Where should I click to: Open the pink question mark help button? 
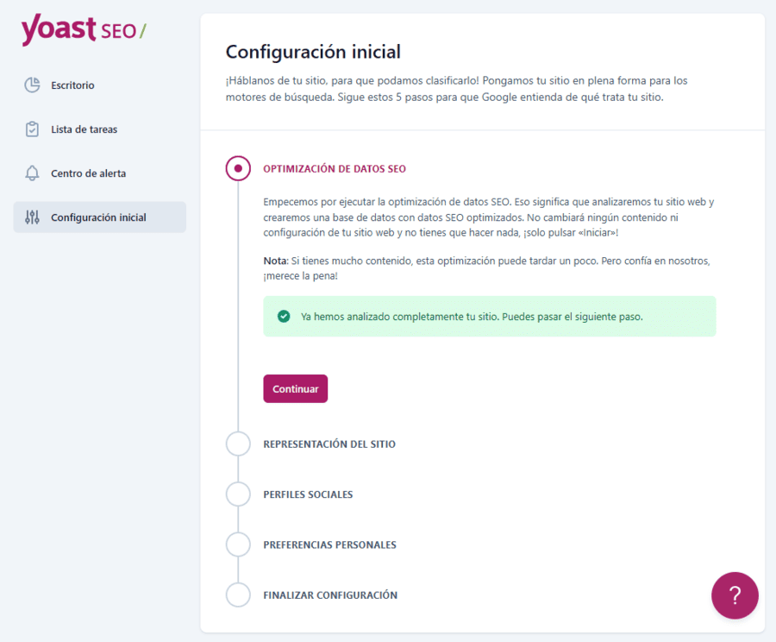[735, 595]
